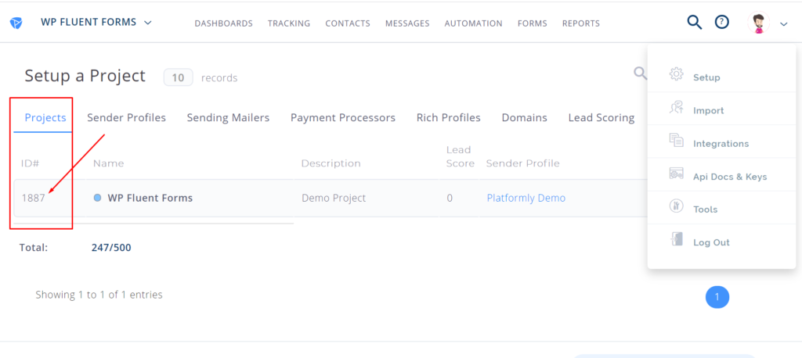Click the lead score value 0

450,199
